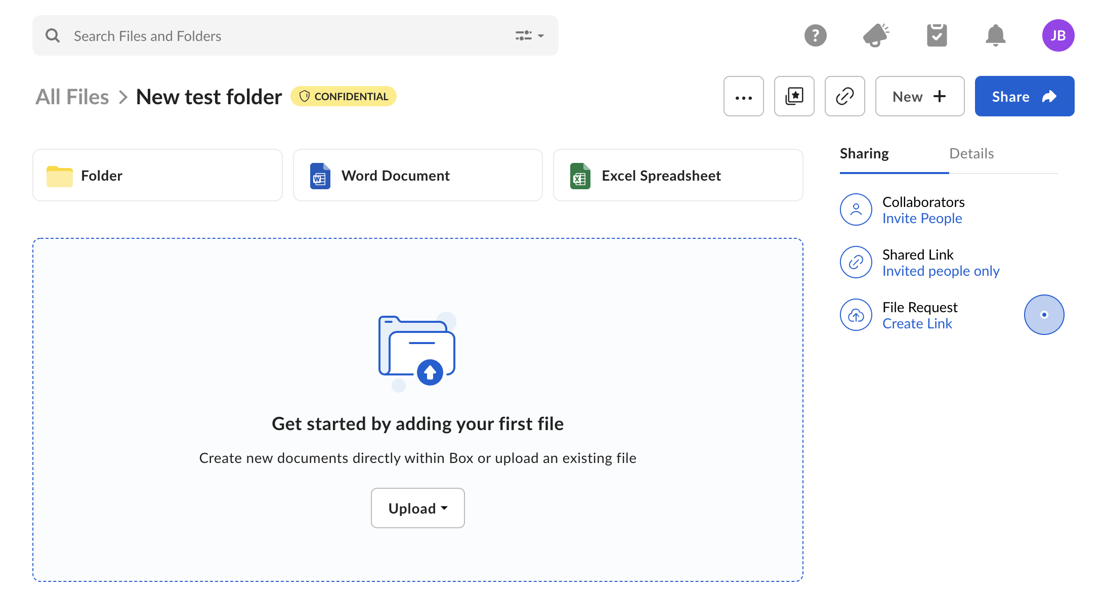
Task: Click the user profile avatar icon
Action: (x=1058, y=34)
